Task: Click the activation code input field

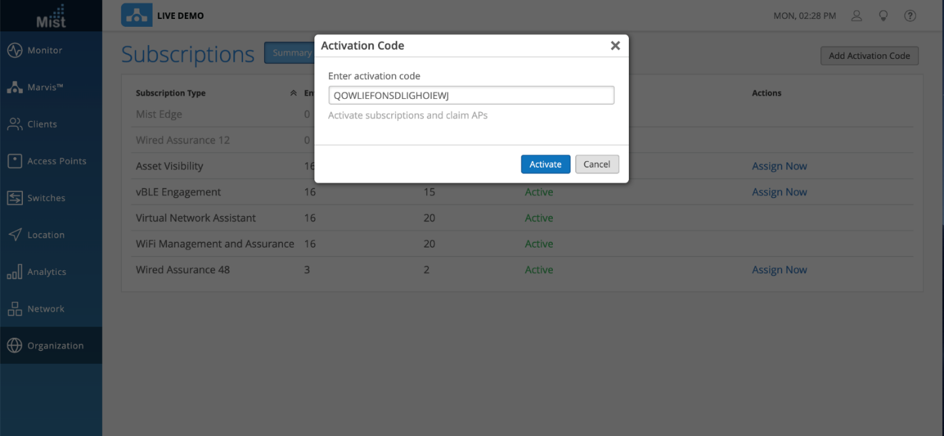Action: (471, 96)
